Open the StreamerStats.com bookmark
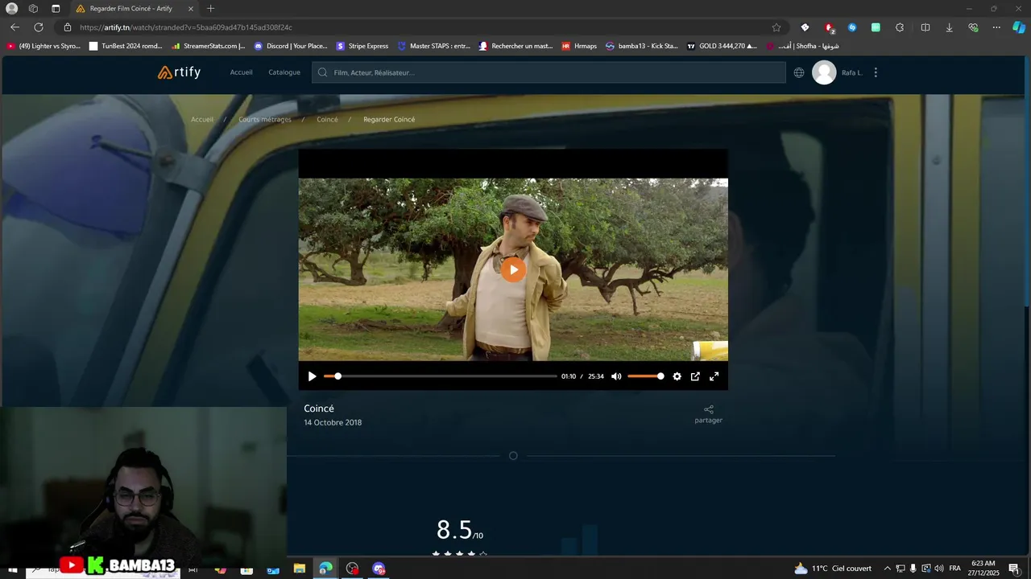Screen dimensions: 1031x579 tap(208, 46)
